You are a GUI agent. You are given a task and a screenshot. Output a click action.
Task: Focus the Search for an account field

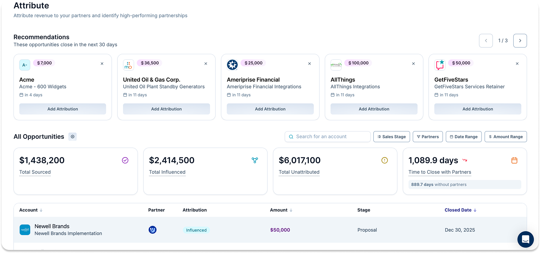328,136
